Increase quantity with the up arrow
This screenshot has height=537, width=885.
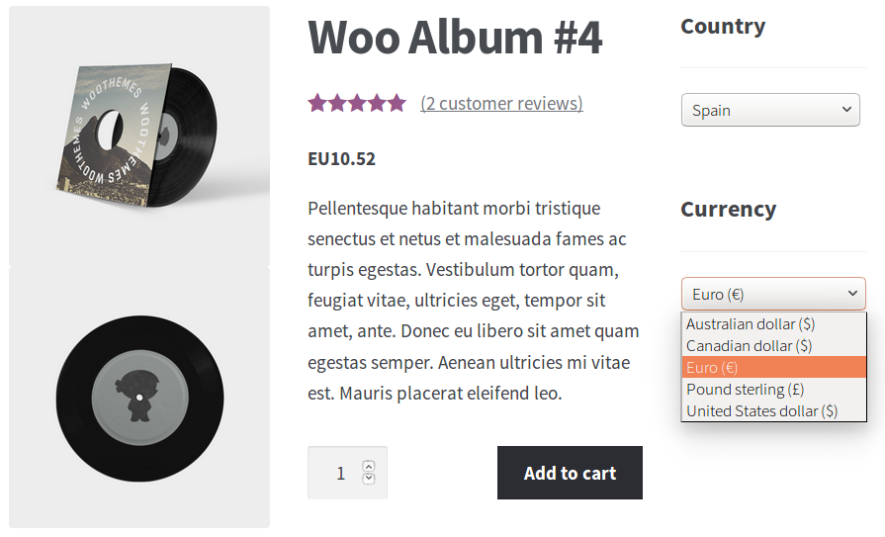(369, 466)
